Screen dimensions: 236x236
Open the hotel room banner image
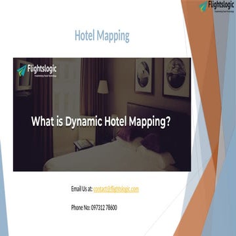[x=102, y=114]
